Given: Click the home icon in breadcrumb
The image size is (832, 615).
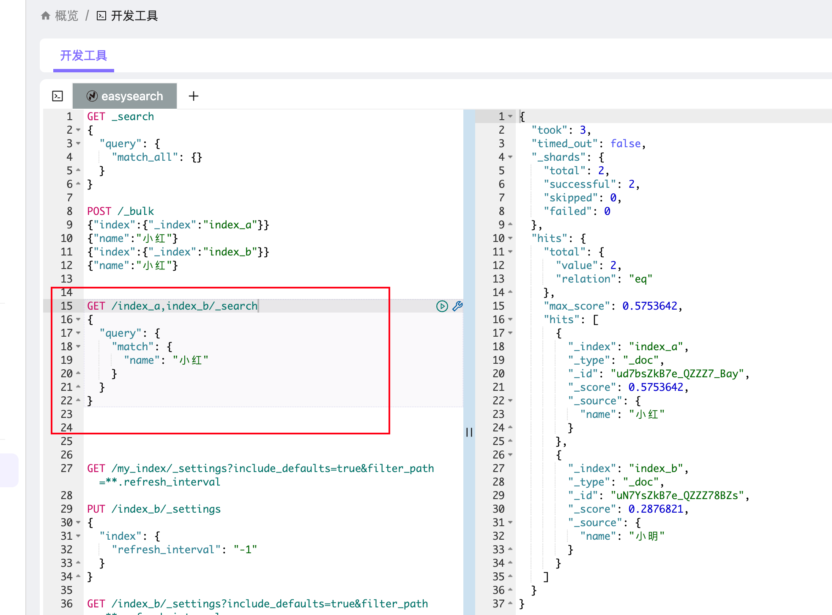Looking at the screenshot, I should pyautogui.click(x=46, y=16).
